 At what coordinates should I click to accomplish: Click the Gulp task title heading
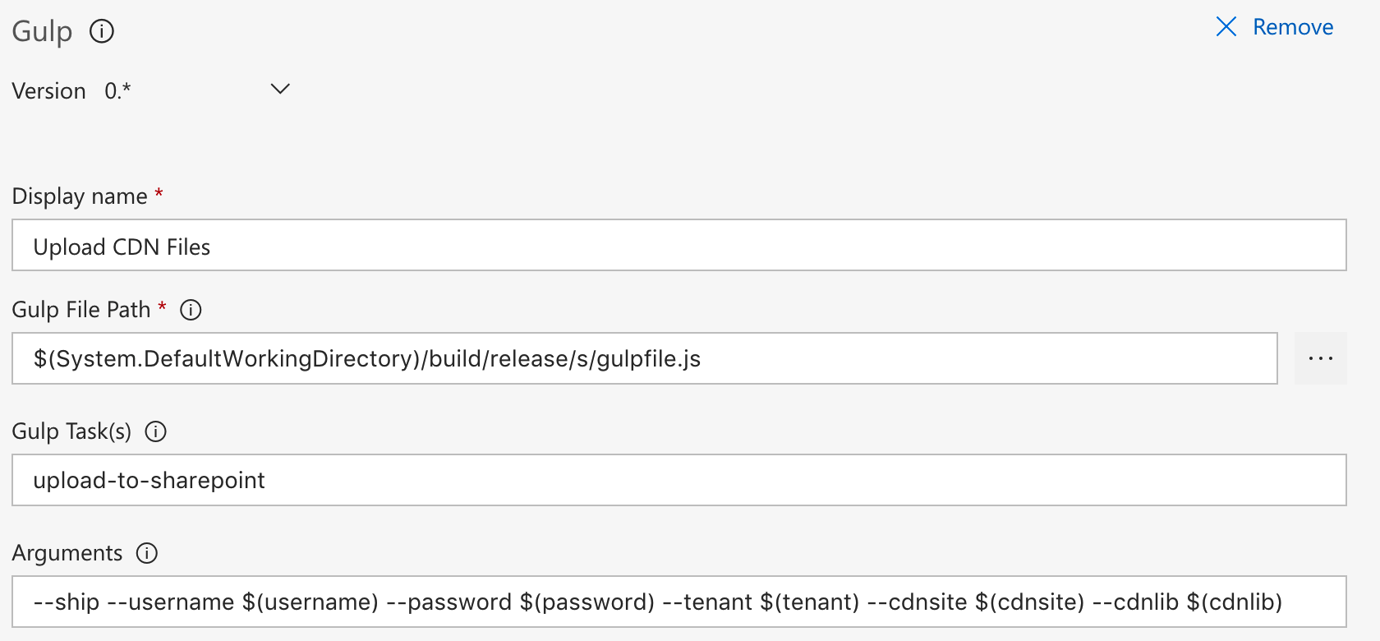[43, 31]
